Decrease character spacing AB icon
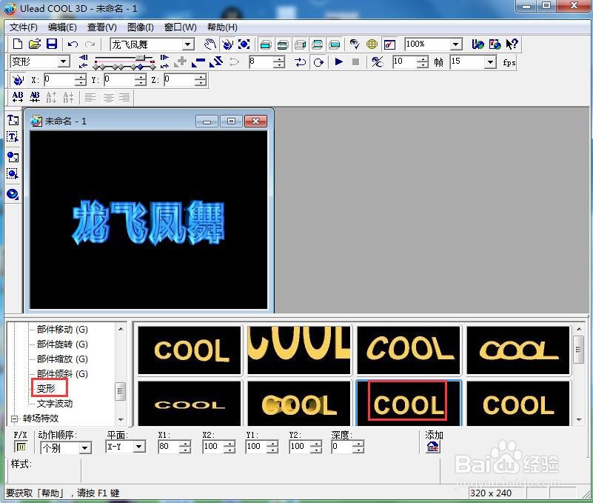 coord(35,97)
